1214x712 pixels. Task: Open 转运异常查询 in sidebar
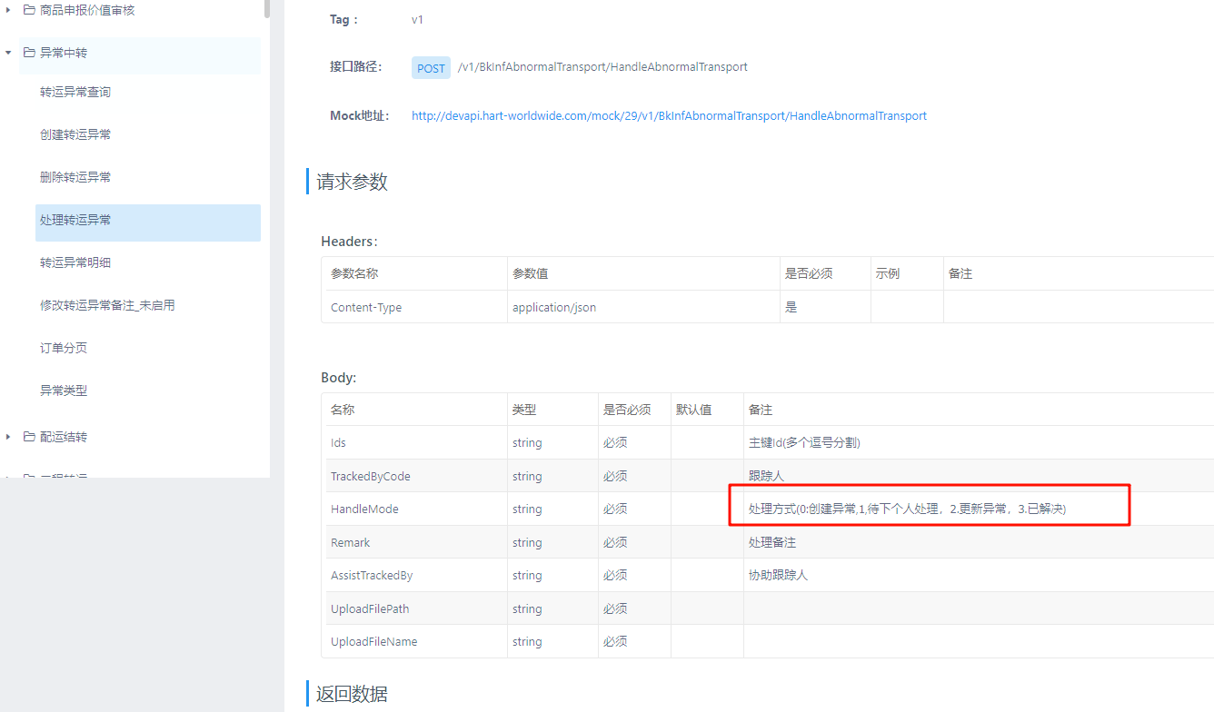(x=75, y=93)
